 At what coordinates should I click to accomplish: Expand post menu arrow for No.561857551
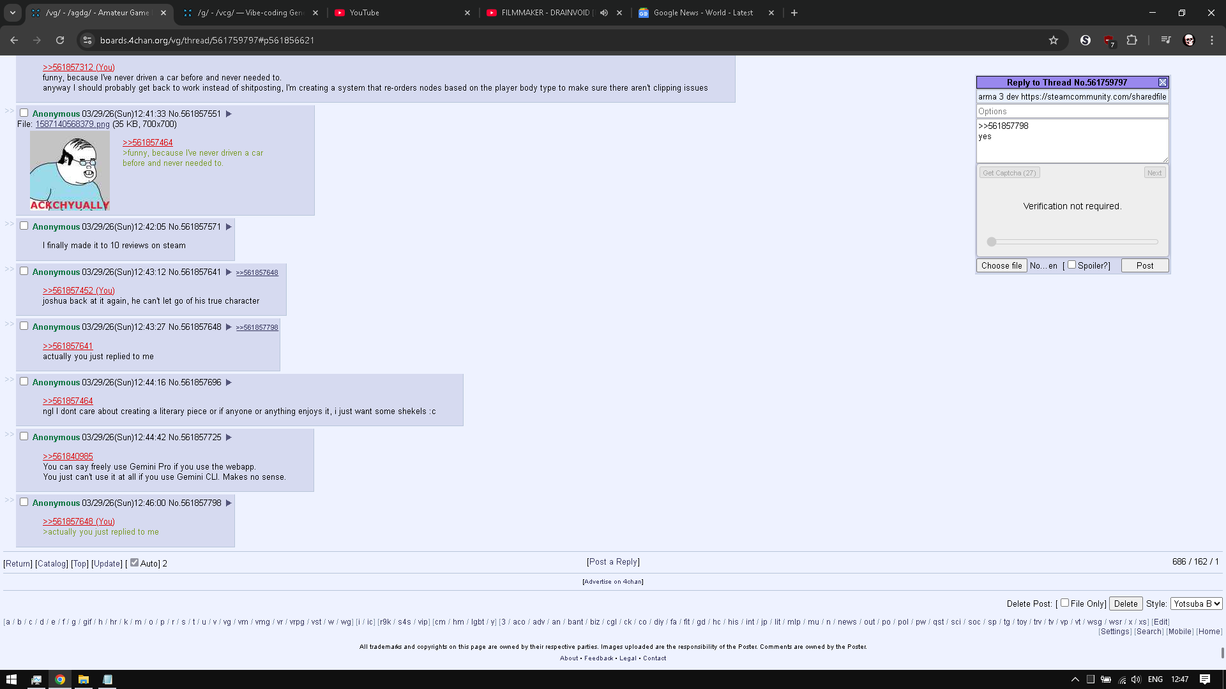point(229,114)
